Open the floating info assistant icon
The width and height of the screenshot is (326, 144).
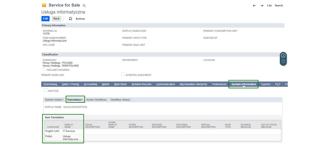[283, 56]
